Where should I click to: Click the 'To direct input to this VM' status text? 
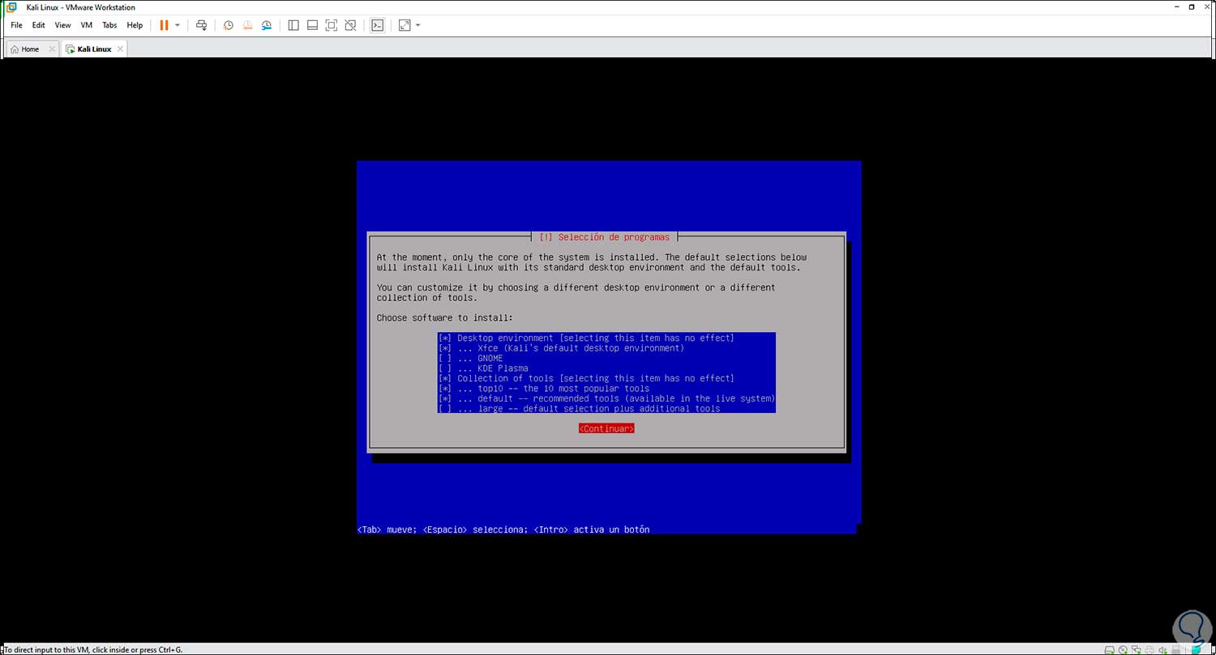pyautogui.click(x=92, y=649)
